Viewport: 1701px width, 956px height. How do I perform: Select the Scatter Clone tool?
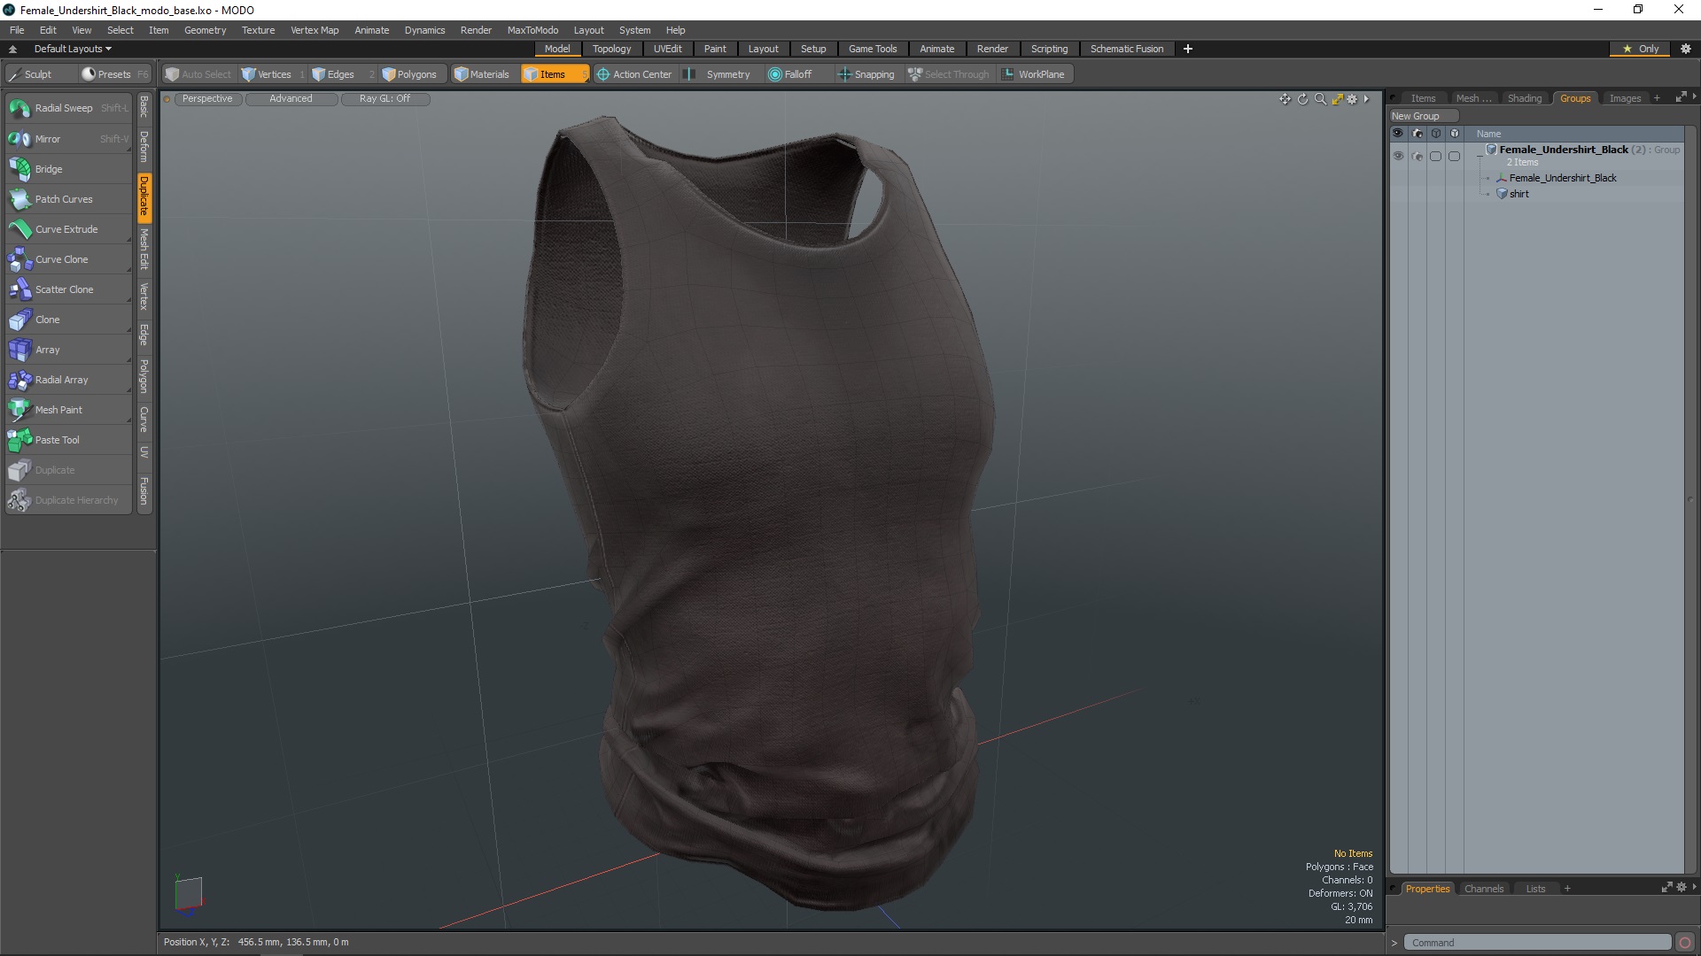tap(68, 289)
